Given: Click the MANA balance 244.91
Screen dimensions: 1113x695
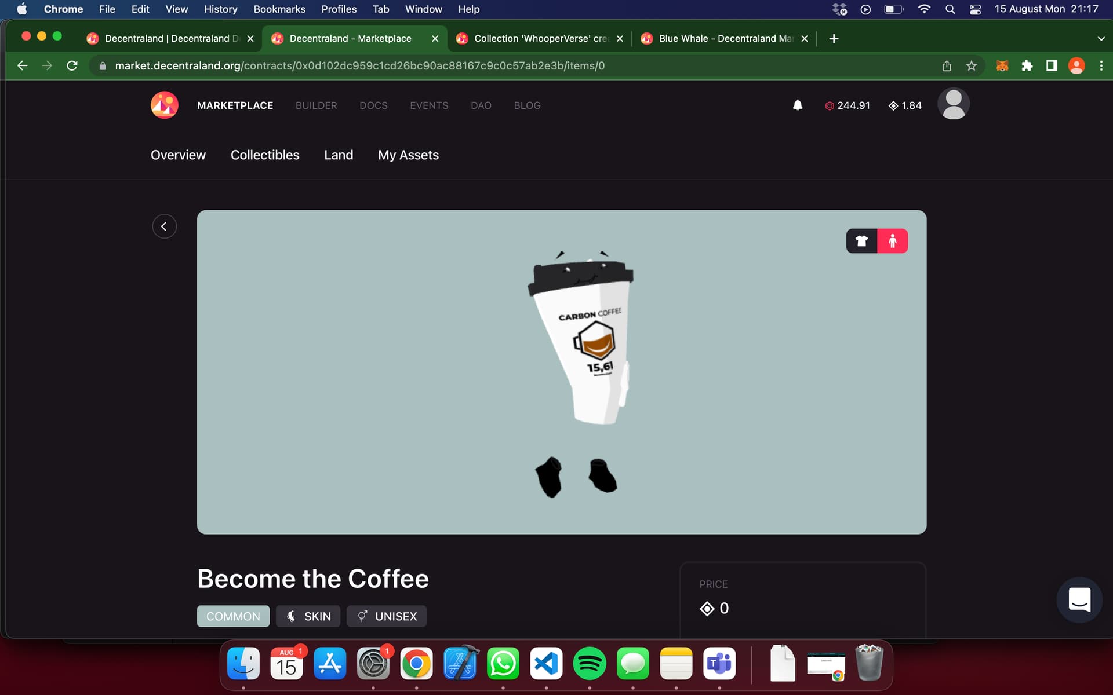Looking at the screenshot, I should pyautogui.click(x=848, y=105).
